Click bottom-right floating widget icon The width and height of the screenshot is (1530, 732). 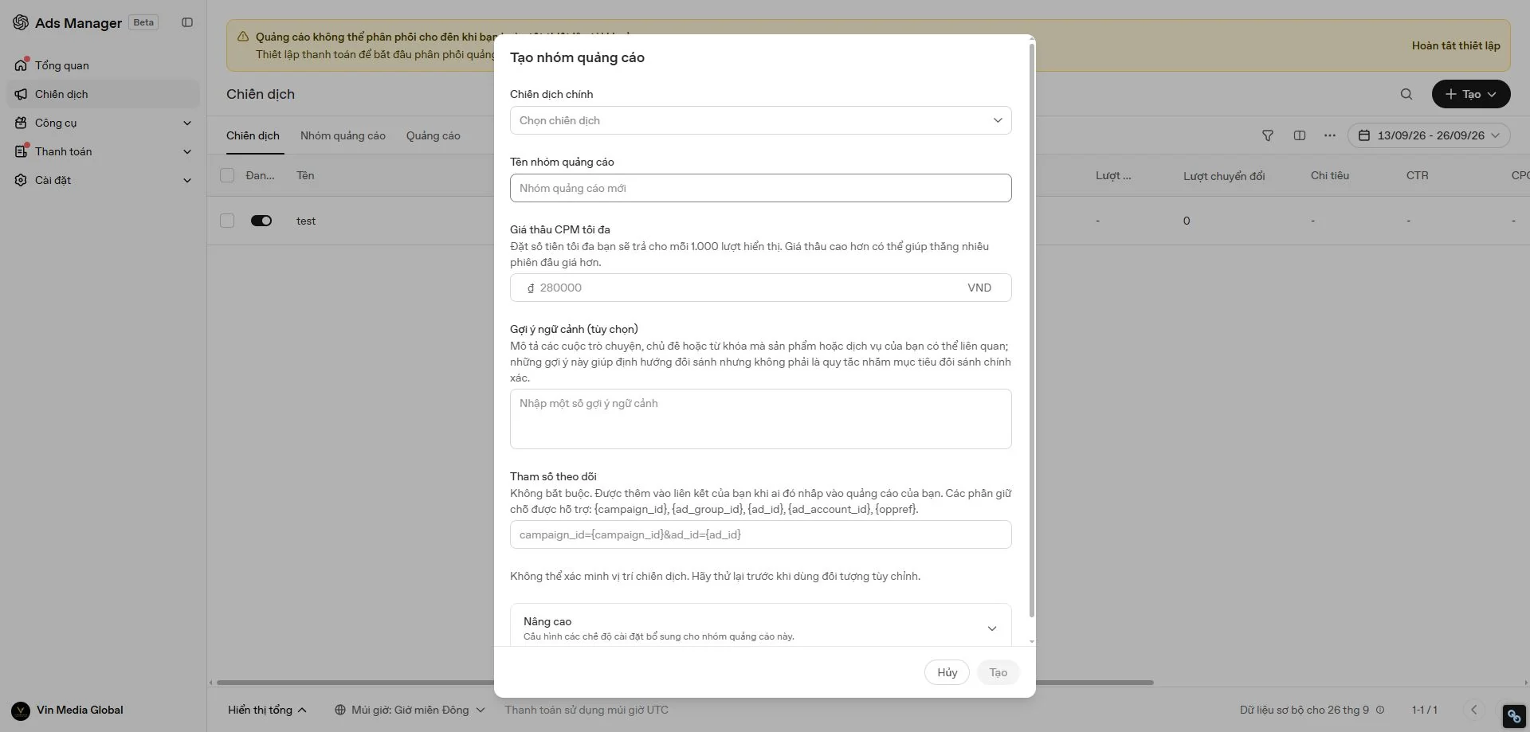click(x=1514, y=716)
